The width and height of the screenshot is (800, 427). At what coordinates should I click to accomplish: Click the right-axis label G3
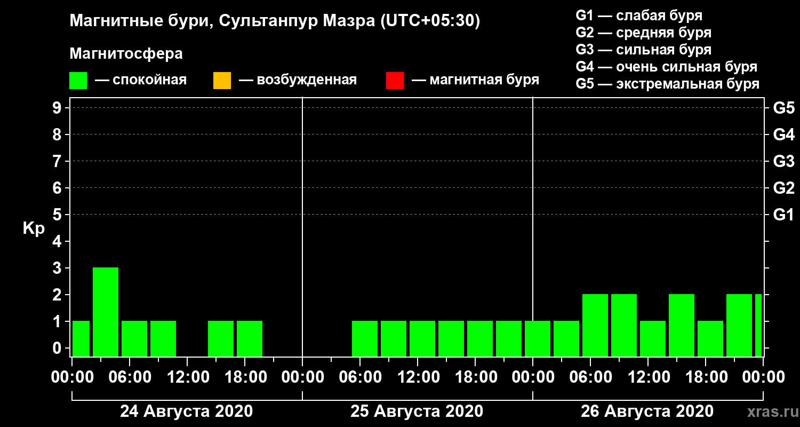(x=783, y=161)
